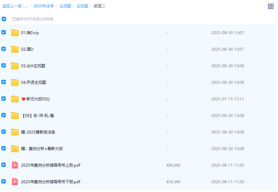278x192 pixels.
Task: Open first 主观题 breadcrumb link
Action: click(65, 6)
